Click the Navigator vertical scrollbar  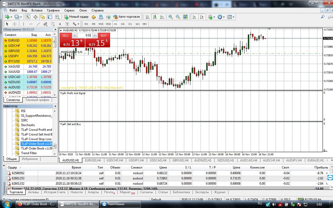[55, 133]
